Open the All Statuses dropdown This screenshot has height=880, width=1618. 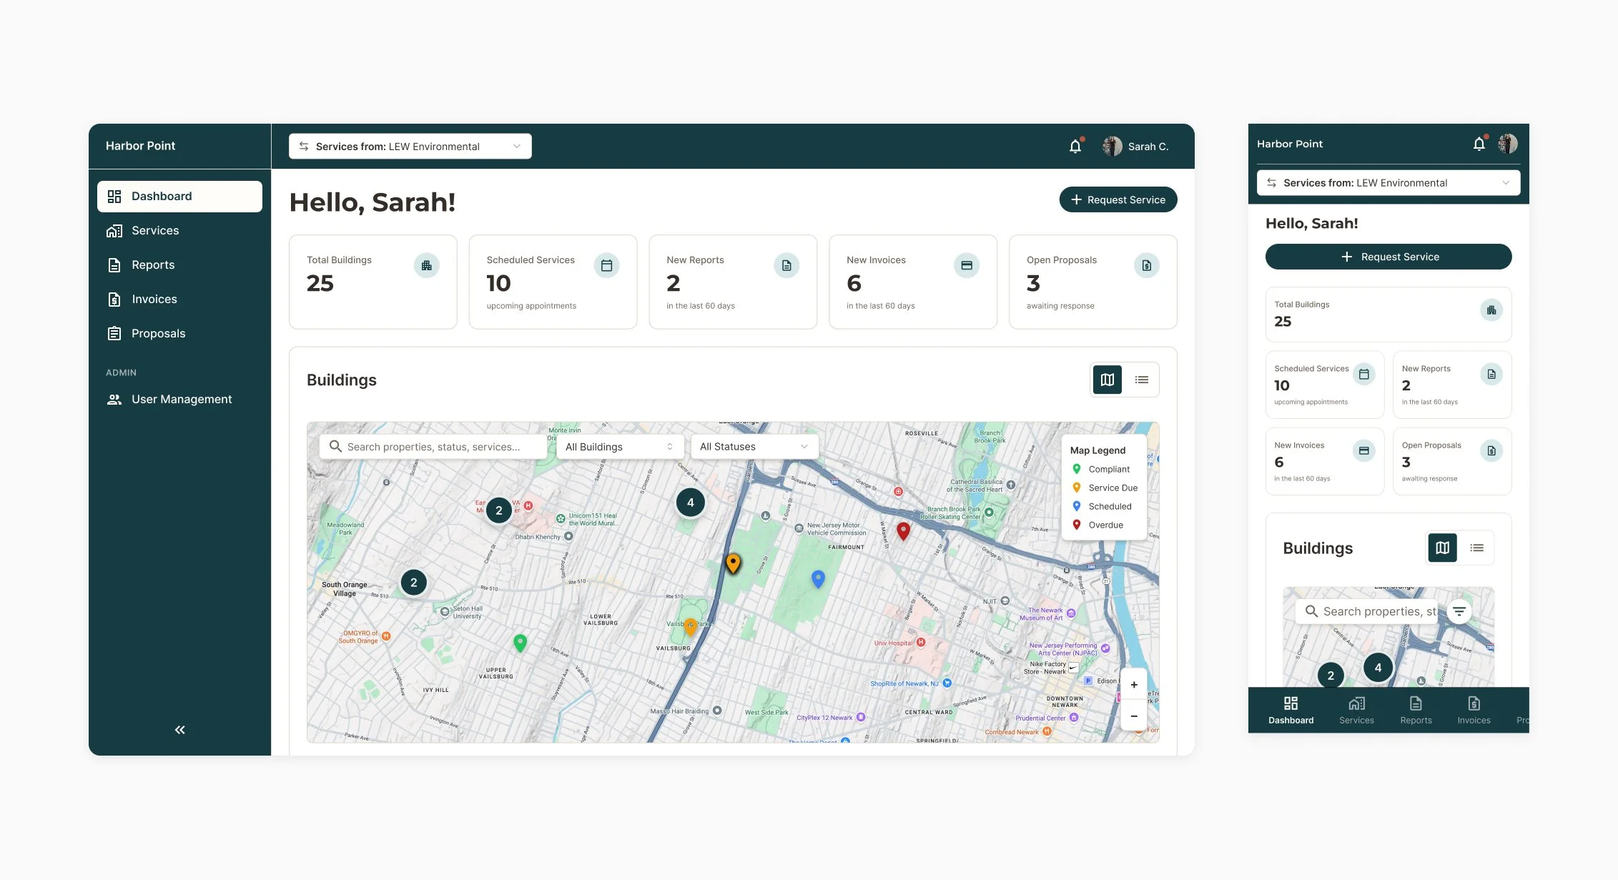pos(754,447)
